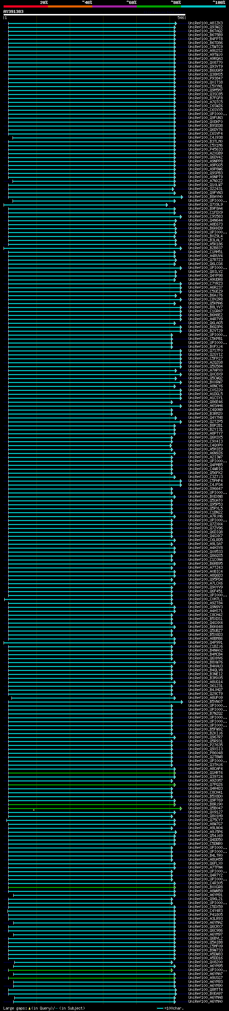Viewport: 229px width, 1011px height.
Task: Click the UniRef100_Q6CRX7 label
Action: pyautogui.click(x=205, y=927)
